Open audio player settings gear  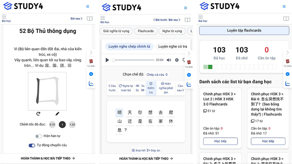(177, 60)
